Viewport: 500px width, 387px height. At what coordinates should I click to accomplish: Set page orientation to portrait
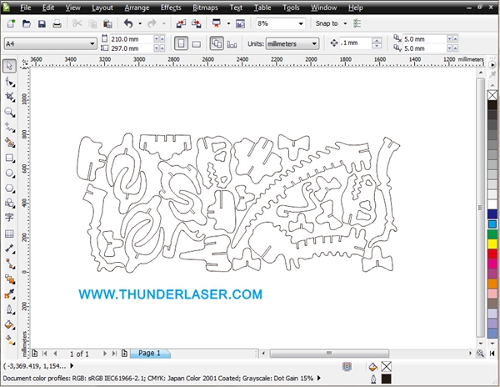181,43
